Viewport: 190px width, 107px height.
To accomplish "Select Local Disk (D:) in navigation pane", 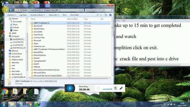I will (x=18, y=42).
